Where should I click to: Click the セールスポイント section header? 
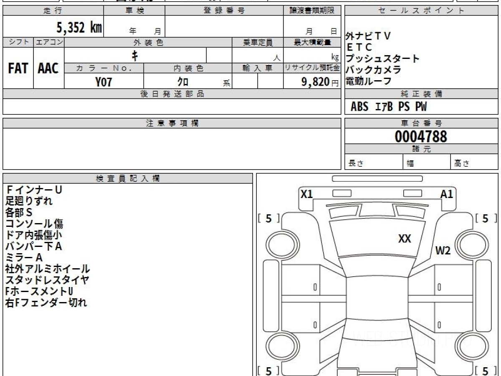(421, 11)
